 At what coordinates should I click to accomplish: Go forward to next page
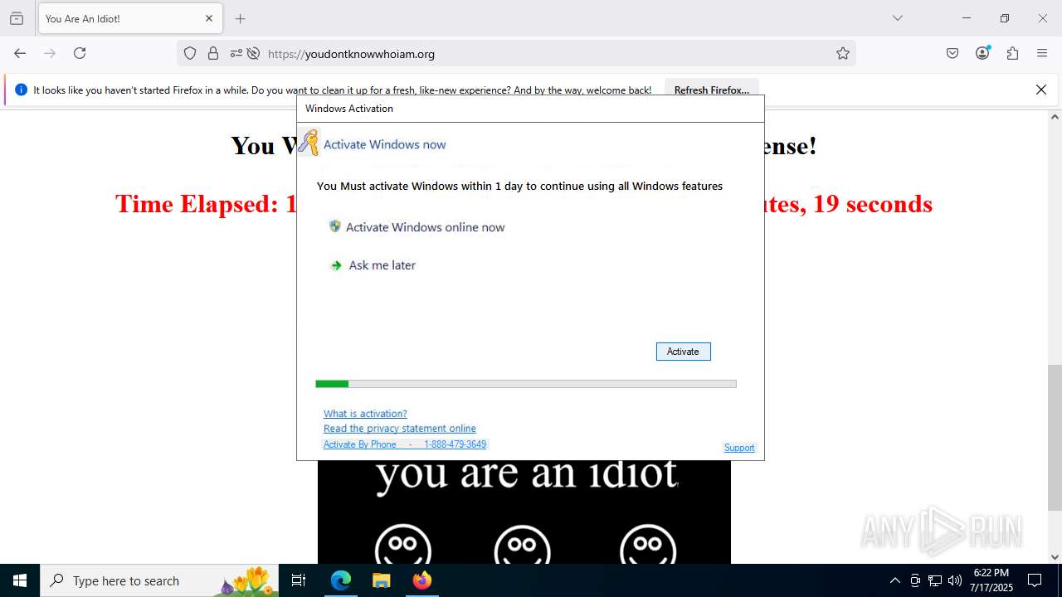coord(50,53)
